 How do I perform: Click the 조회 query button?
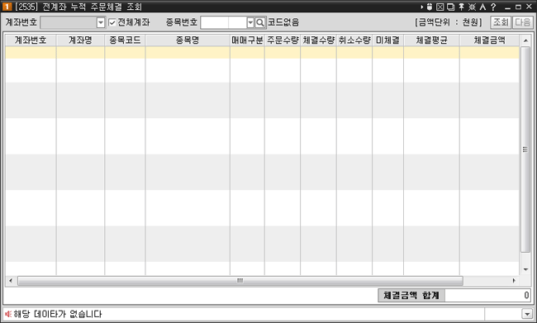[501, 22]
